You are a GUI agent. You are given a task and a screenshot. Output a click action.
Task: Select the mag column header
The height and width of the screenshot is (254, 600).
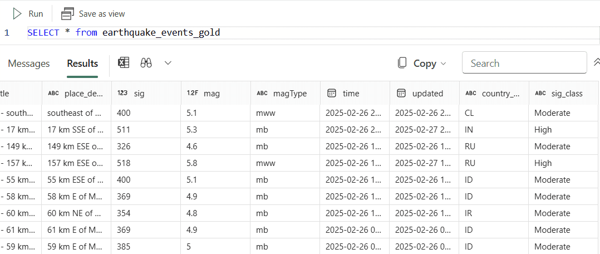click(216, 93)
